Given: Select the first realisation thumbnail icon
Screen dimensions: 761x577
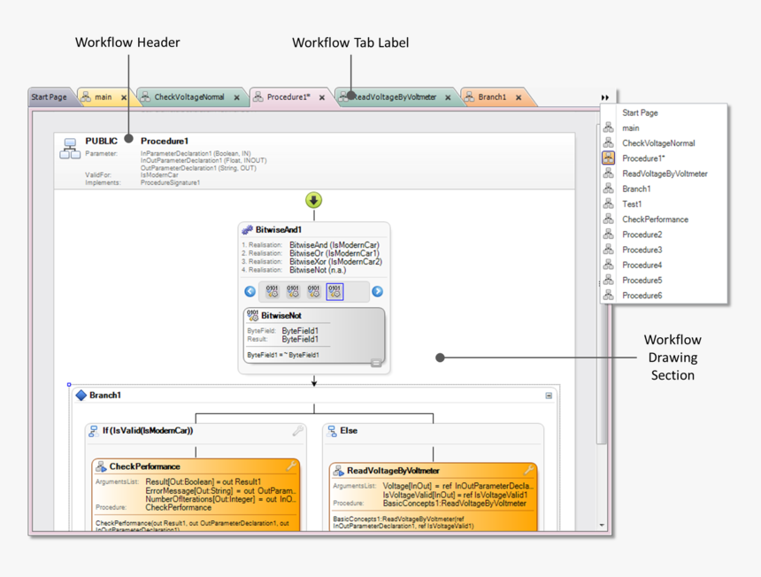Looking at the screenshot, I should tap(272, 291).
